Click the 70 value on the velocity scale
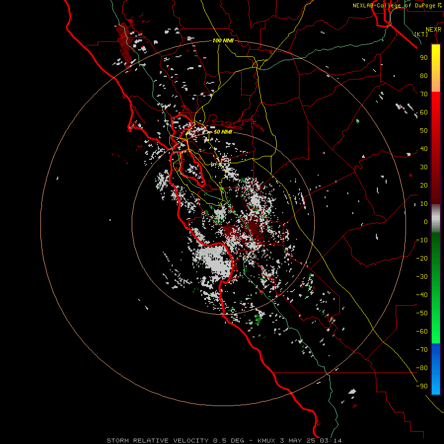 pyautogui.click(x=424, y=94)
